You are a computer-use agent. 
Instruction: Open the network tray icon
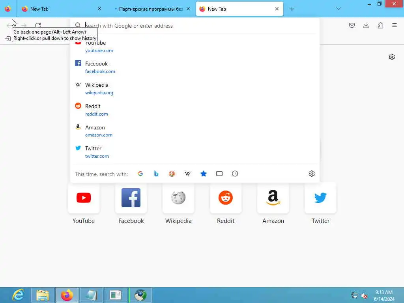[355, 295]
